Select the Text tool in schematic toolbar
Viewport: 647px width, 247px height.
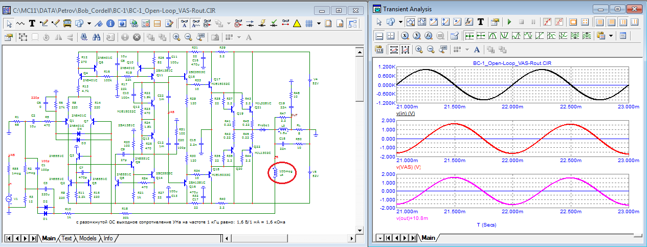click(x=32, y=24)
